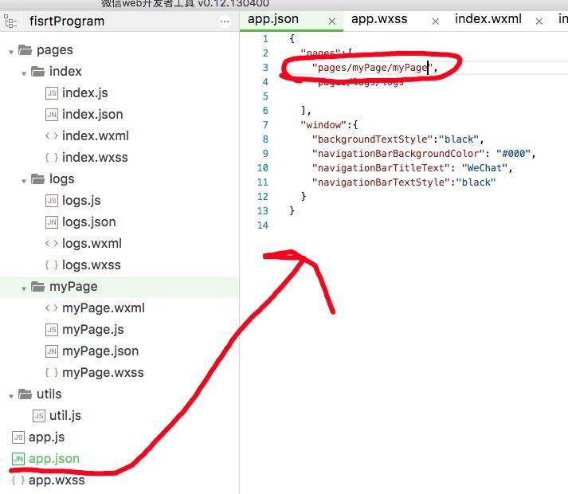The image size is (568, 494).
Task: Collapse the myPage folder arrow
Action: click(x=25, y=288)
